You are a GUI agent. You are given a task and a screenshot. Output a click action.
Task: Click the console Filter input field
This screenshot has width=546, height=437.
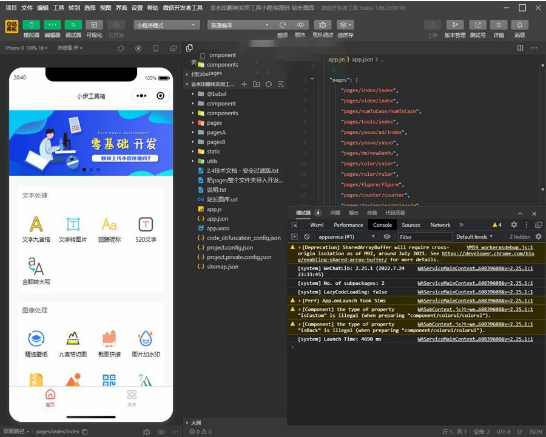coord(425,237)
